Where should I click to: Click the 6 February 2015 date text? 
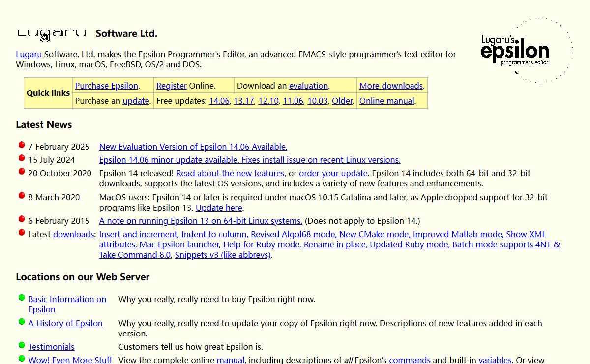click(59, 221)
